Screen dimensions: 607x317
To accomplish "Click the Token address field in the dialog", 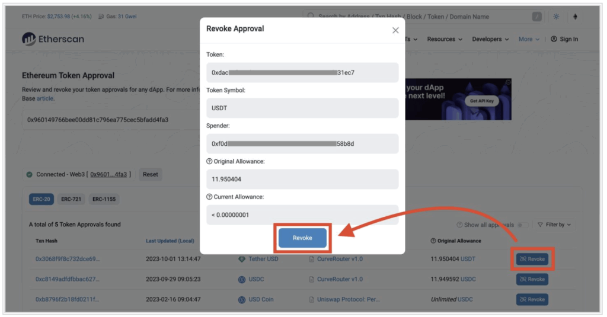I will [302, 72].
